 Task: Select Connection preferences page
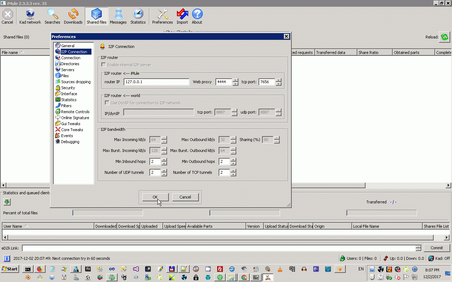click(71, 58)
